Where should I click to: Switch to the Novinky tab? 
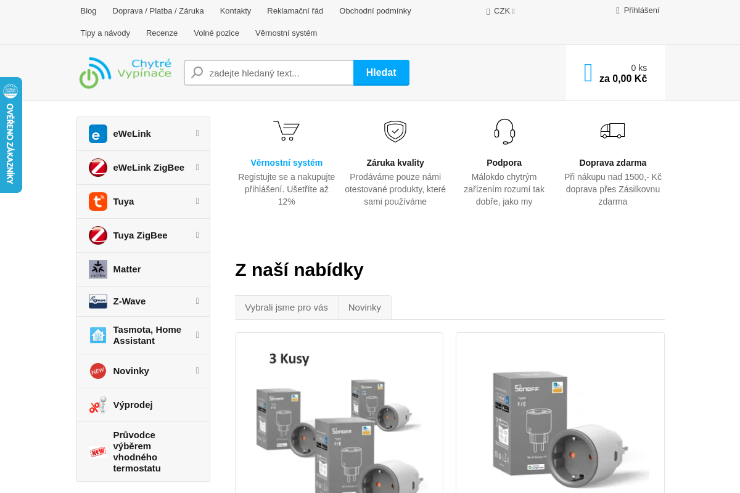364,308
